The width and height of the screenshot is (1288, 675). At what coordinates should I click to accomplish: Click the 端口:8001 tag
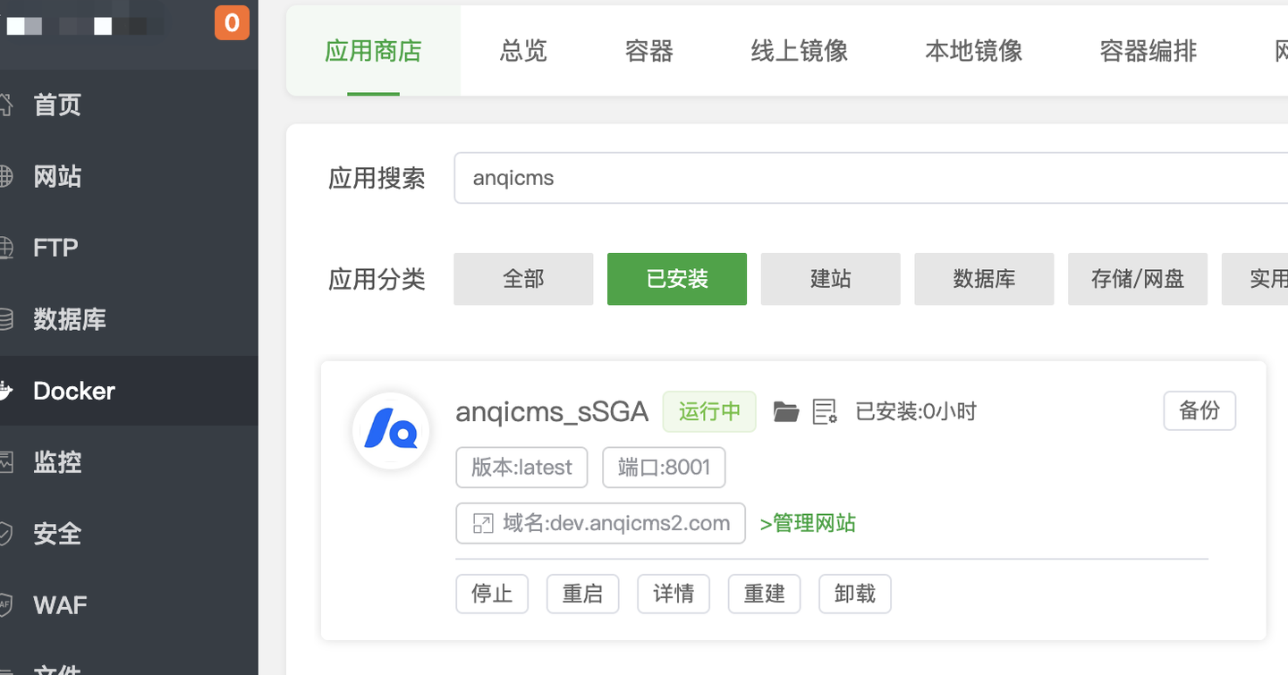[664, 468]
